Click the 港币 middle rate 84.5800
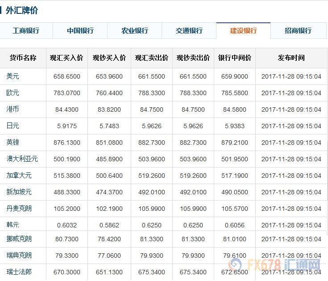Viewport: 328px width, 281px height. pos(234,109)
